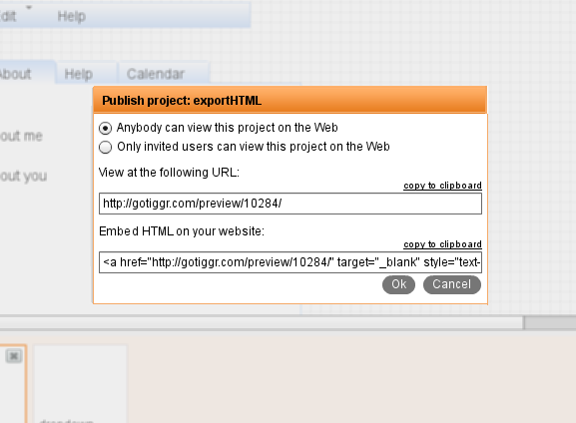This screenshot has height=423, width=576.
Task: Select the dropdown thumbnail in bottom panel
Action: point(80,384)
